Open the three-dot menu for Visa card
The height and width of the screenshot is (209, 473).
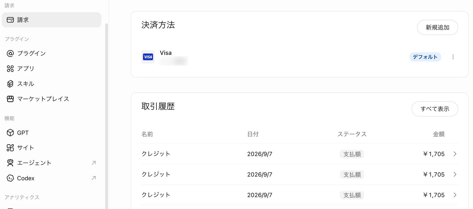point(453,57)
